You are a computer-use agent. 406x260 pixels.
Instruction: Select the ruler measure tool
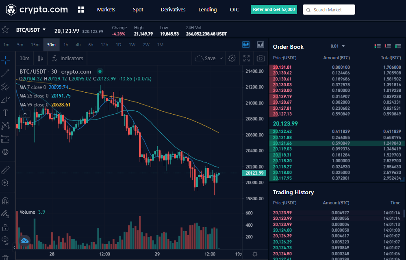click(5, 170)
